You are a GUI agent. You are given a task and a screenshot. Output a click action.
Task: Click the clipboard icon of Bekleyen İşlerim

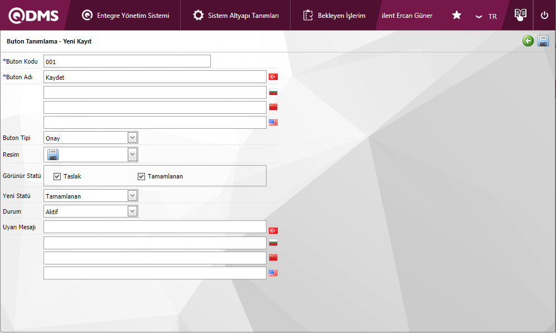point(308,15)
